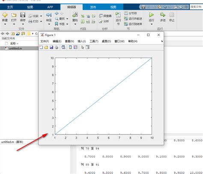The image size is (203, 174).
Task: Switch to the APP ribbon tab
Action: (x=50, y=7)
